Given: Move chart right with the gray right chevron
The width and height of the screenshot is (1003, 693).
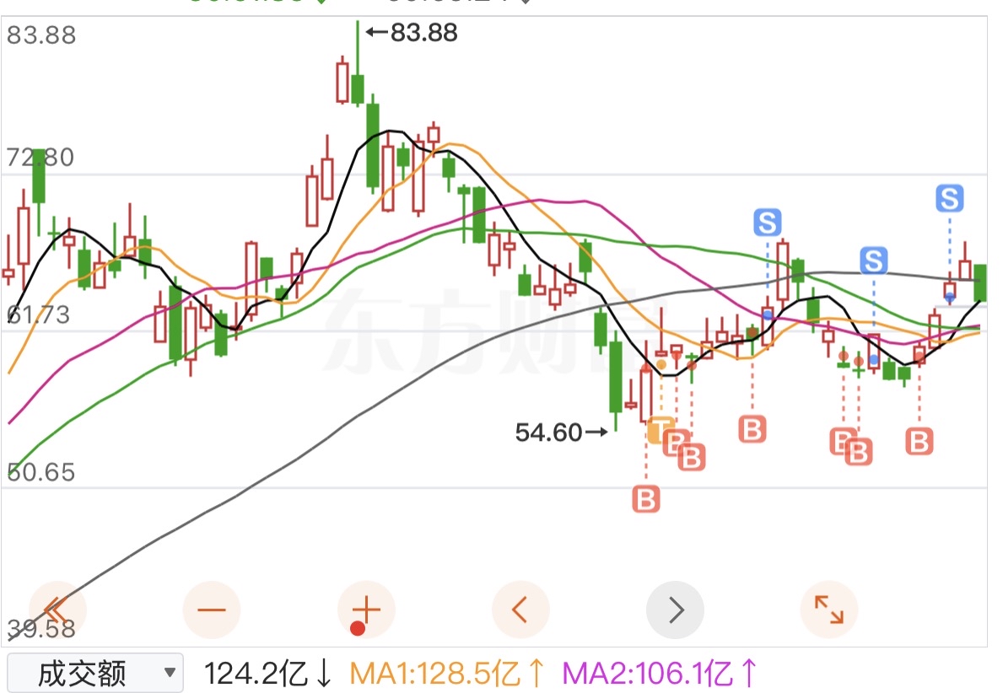Looking at the screenshot, I should pos(676,610).
